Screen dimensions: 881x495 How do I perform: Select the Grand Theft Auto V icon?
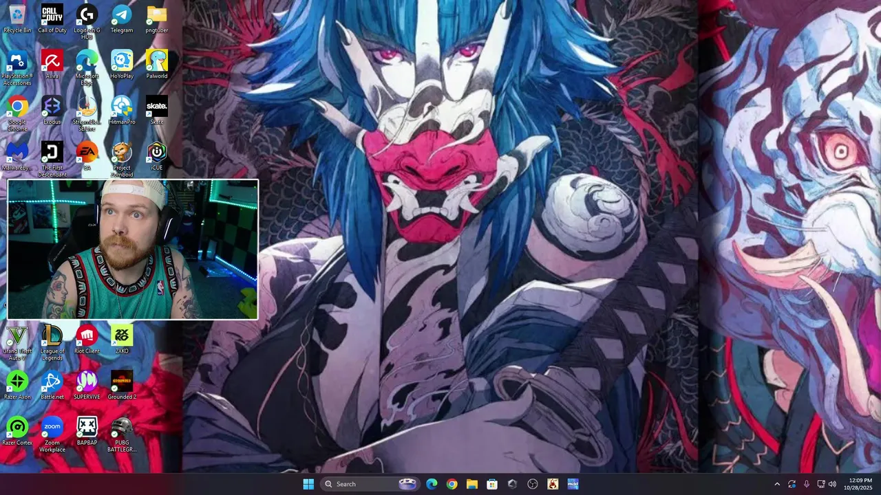click(17, 343)
